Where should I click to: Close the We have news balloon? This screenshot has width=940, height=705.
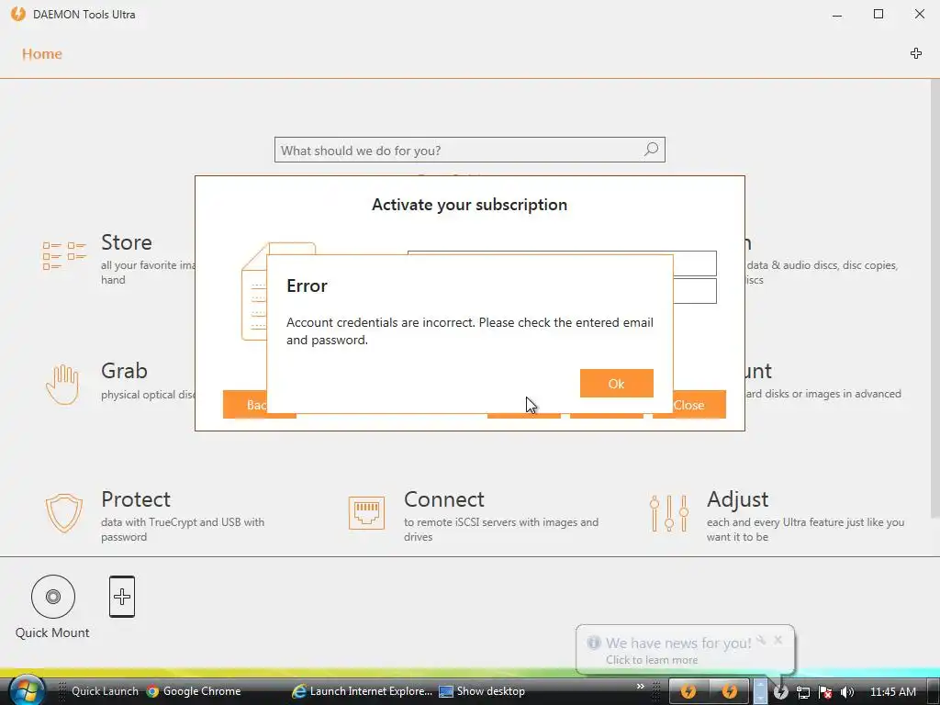tap(778, 640)
